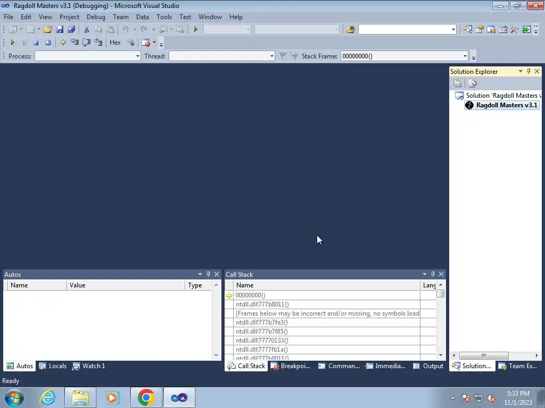Switch to the Locals tab
Image resolution: width=545 pixels, height=408 pixels.
53,366
